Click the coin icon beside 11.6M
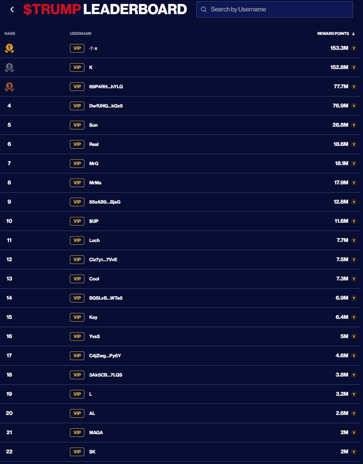The height and width of the screenshot is (464, 363). point(354,221)
